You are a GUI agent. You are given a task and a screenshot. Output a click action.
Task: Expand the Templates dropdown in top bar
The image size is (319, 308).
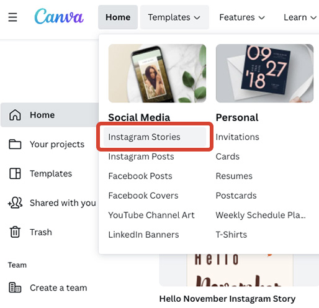tap(174, 17)
